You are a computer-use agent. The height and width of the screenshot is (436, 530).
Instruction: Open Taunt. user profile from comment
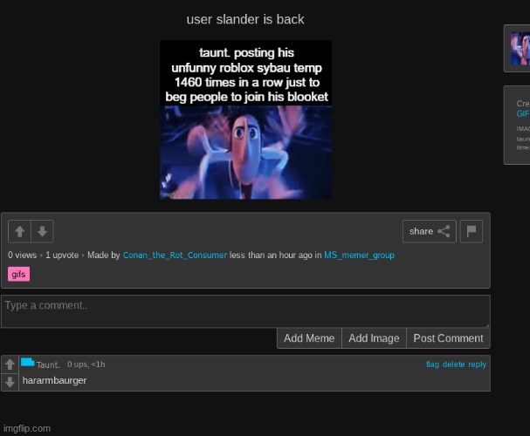pyautogui.click(x=48, y=364)
